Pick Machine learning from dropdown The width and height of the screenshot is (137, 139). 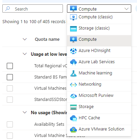point(99,74)
